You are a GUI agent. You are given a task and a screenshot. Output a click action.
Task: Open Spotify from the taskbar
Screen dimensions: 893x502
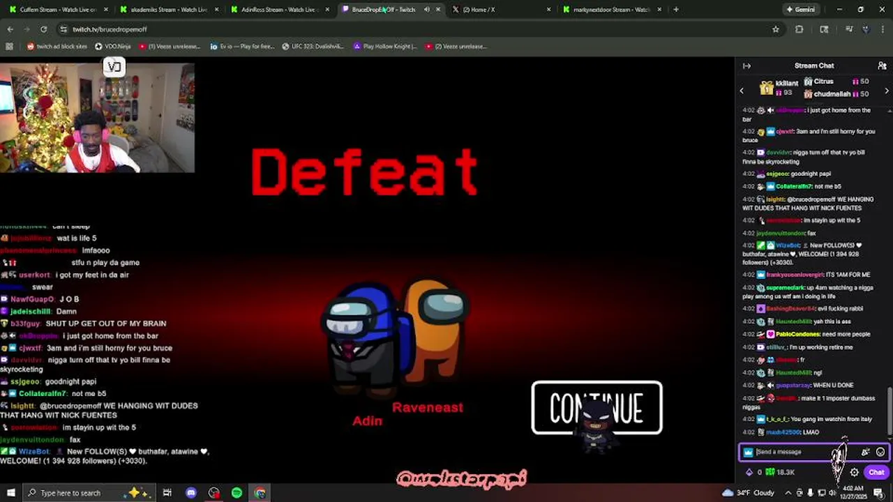tap(237, 493)
